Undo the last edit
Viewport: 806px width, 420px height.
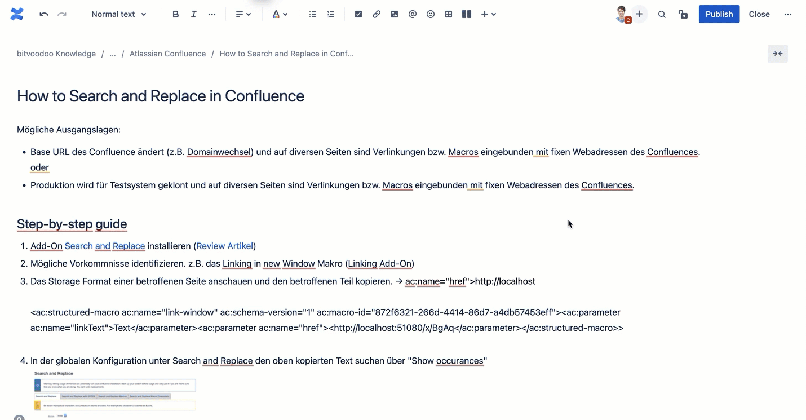click(44, 14)
